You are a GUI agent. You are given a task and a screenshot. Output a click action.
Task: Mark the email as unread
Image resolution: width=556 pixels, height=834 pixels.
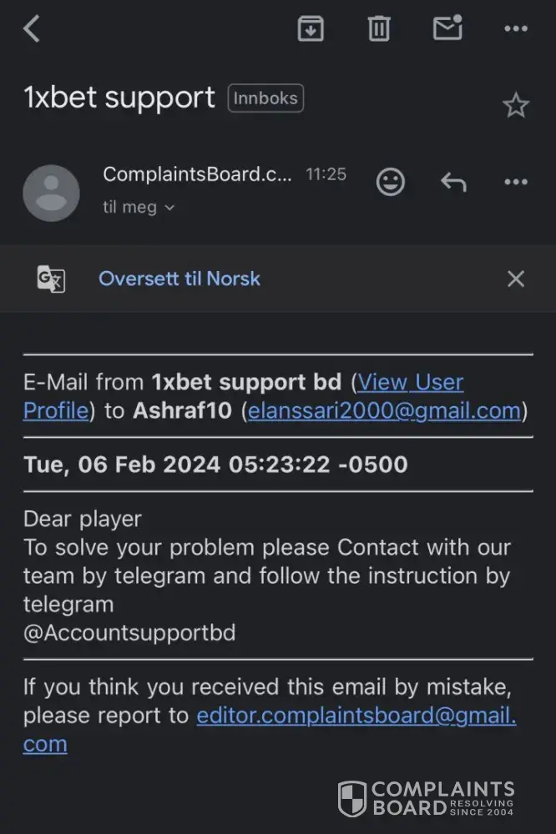point(447,28)
